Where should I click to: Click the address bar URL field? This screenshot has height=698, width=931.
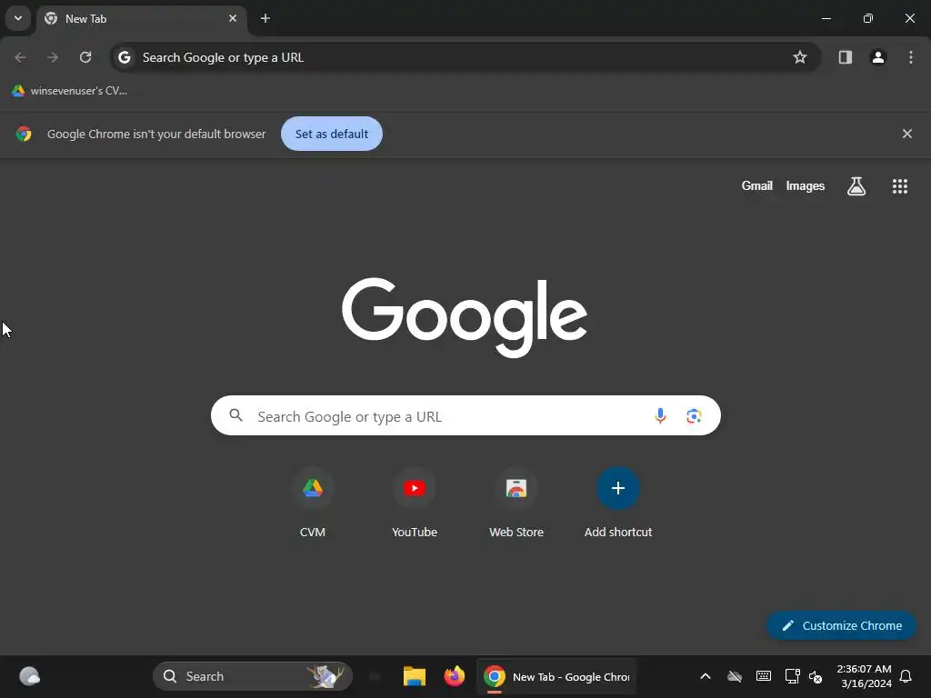[465, 57]
